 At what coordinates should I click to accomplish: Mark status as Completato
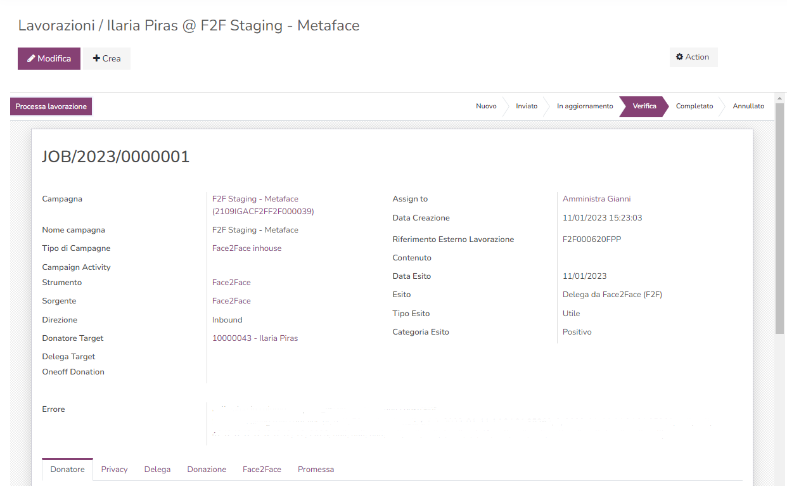pos(694,106)
